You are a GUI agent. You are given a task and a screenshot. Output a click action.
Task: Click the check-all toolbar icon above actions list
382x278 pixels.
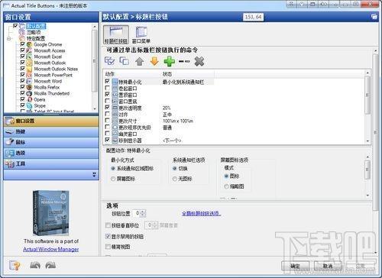(109, 61)
